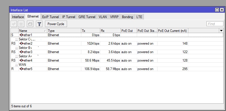226x111 pixels.
Task: Sort by the Tx column header
Action: click(x=91, y=31)
